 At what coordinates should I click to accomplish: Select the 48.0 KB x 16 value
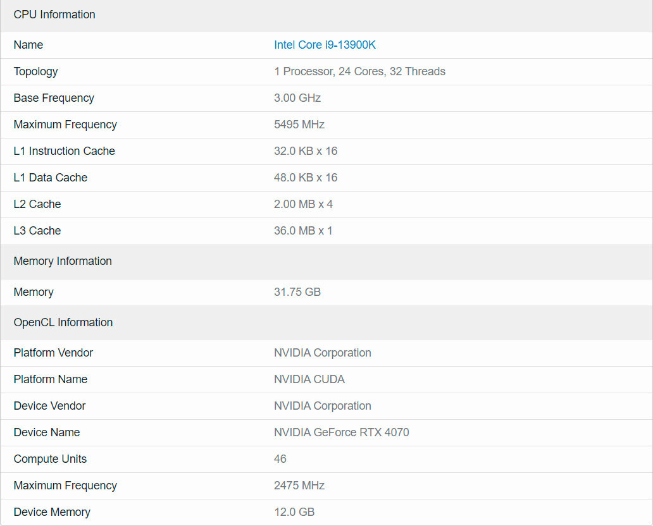pos(306,178)
